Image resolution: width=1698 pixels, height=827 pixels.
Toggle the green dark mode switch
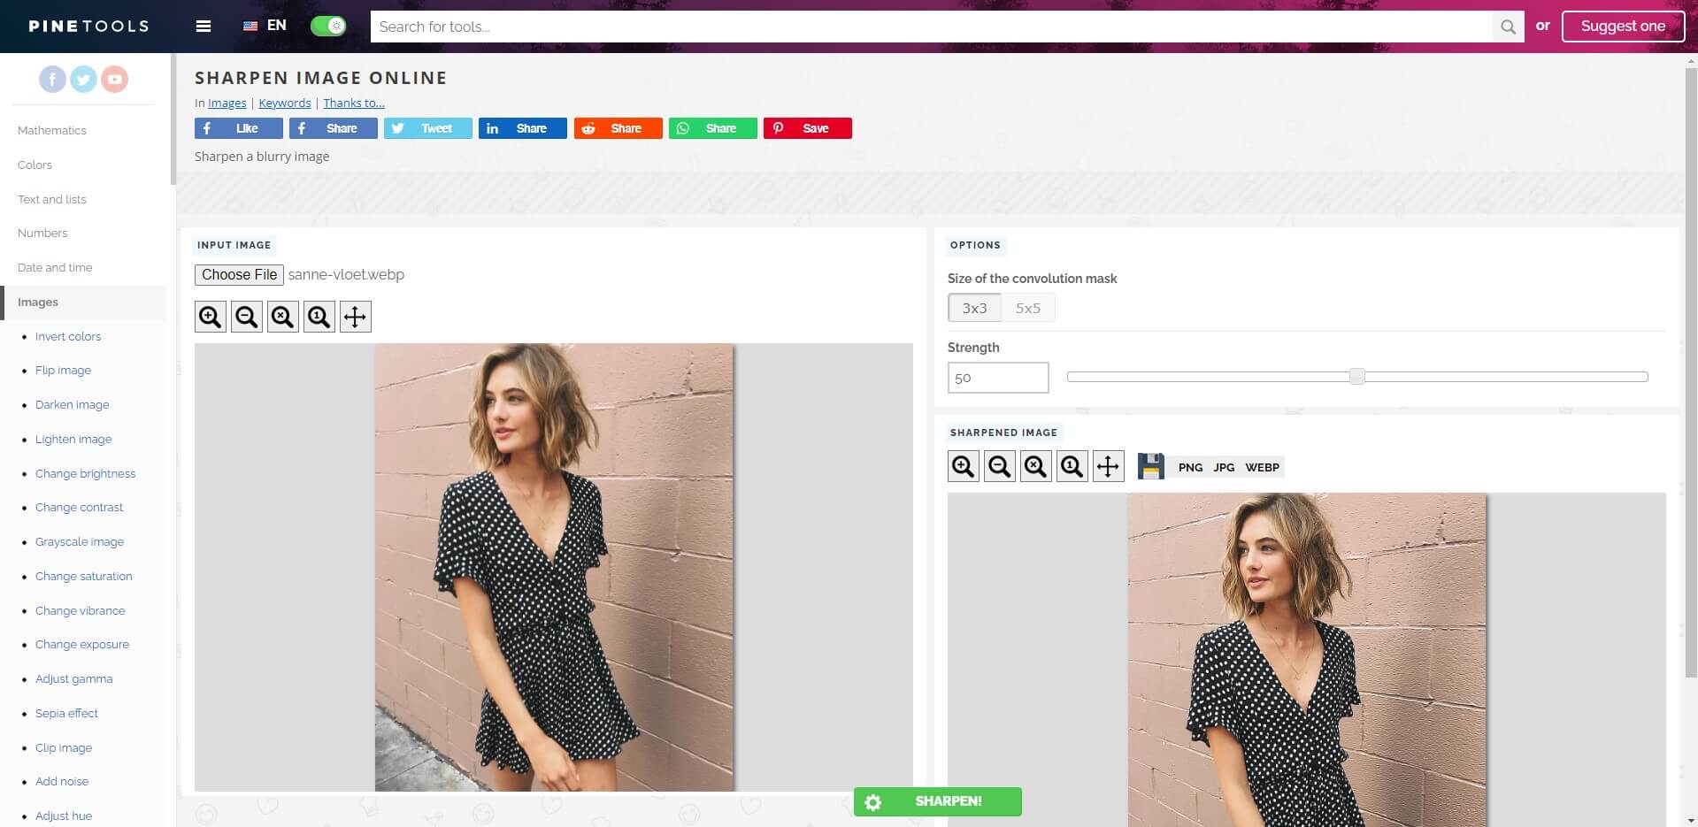pyautogui.click(x=328, y=26)
